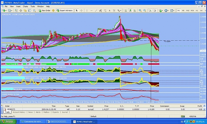The image size is (207, 124).
Task: Click the Arrows objects icon
Action: pos(119,11)
